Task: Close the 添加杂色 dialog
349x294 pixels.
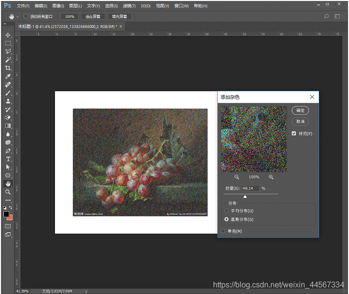Action: tap(312, 97)
